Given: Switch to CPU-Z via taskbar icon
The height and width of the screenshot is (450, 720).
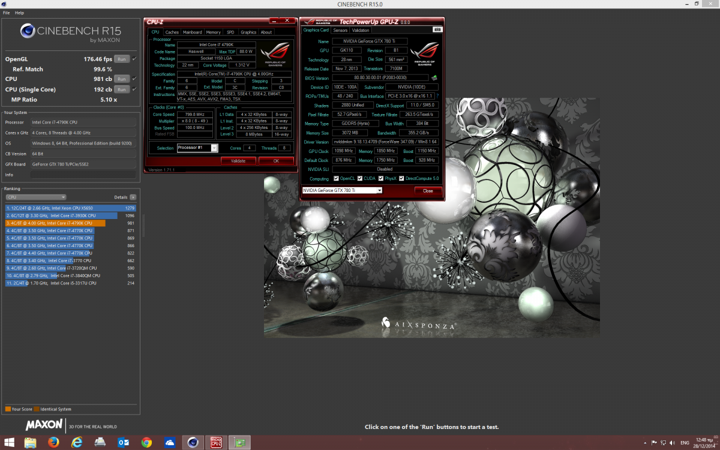Looking at the screenshot, I should [216, 442].
